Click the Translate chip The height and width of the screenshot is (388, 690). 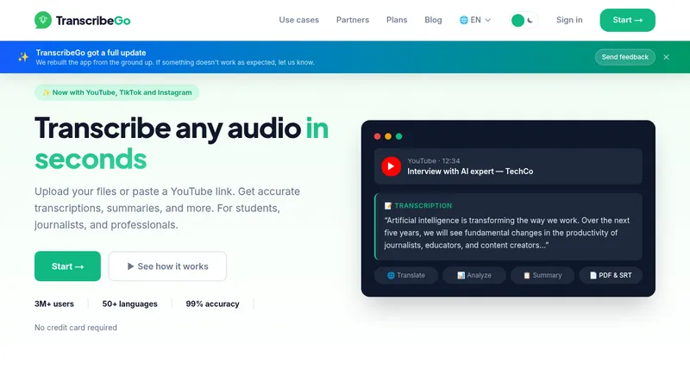pyautogui.click(x=405, y=275)
